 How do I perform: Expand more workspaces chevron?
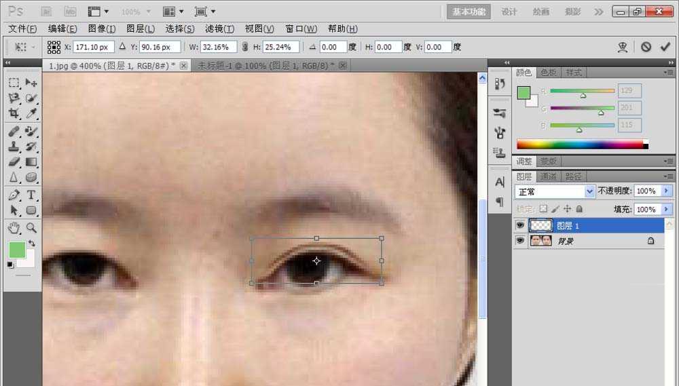click(x=598, y=12)
